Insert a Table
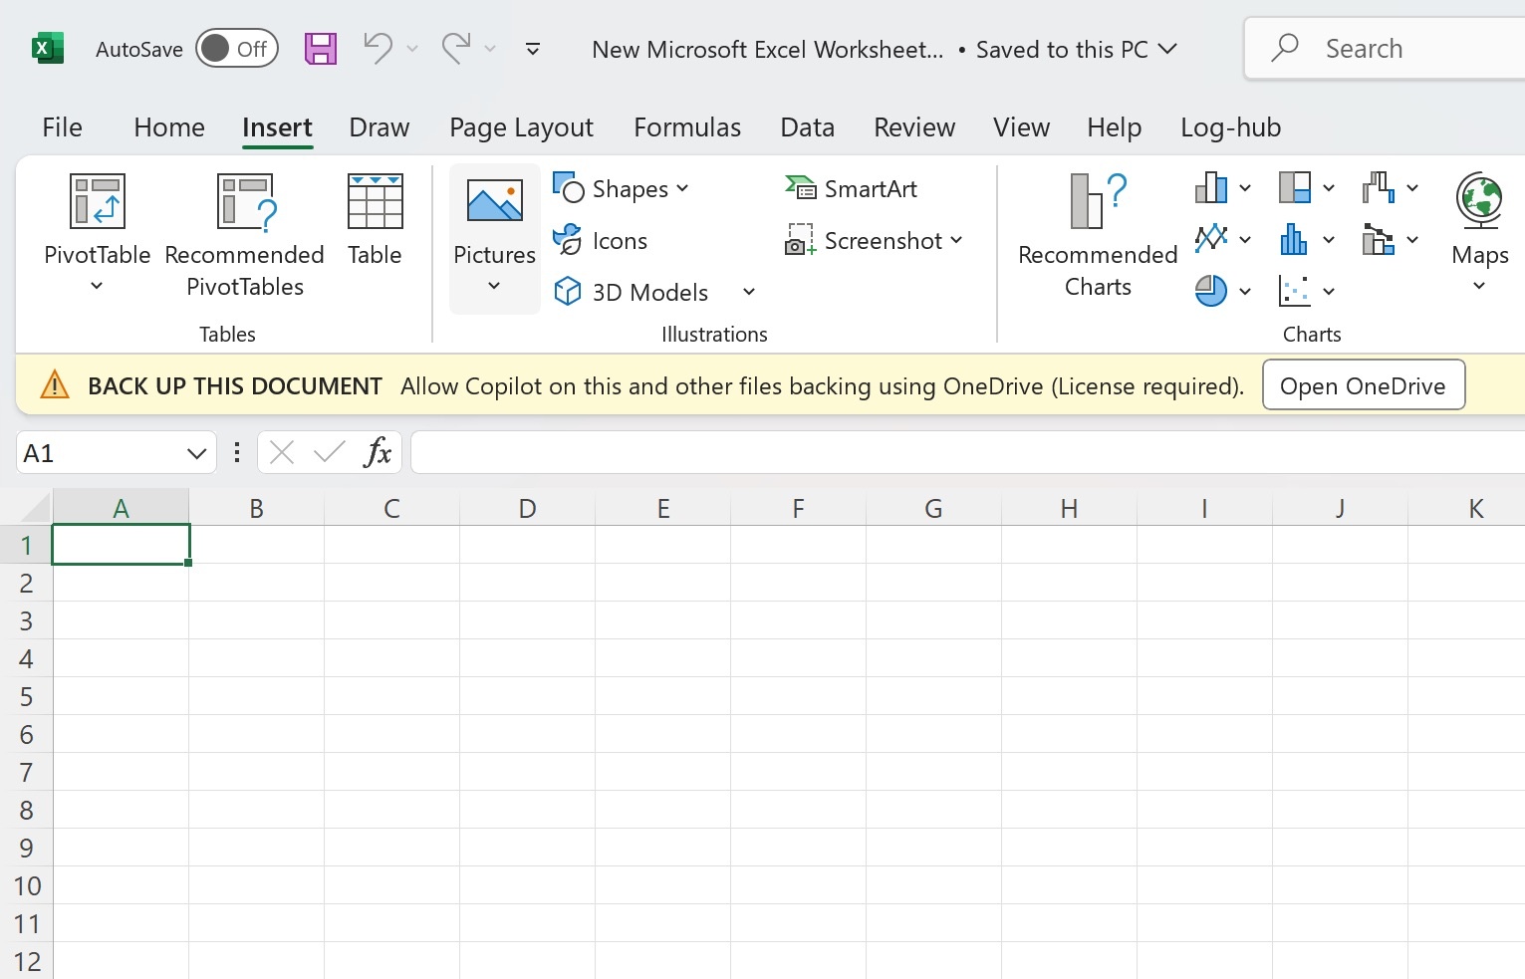The height and width of the screenshot is (979, 1525). click(x=374, y=221)
